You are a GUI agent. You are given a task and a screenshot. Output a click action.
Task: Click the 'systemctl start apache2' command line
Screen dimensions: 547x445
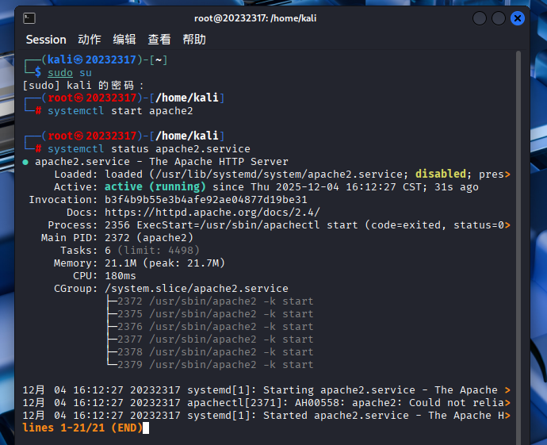click(120, 111)
